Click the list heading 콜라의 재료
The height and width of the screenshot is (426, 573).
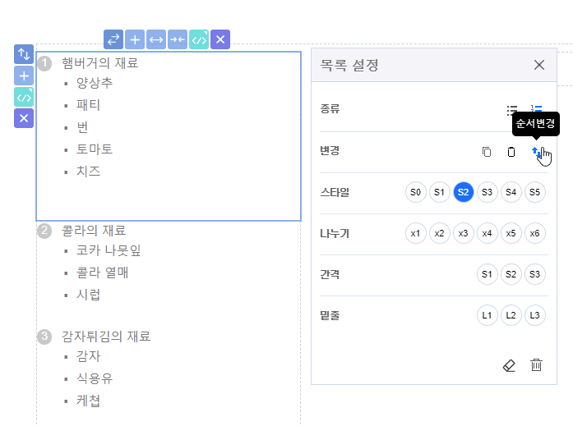[x=94, y=231]
